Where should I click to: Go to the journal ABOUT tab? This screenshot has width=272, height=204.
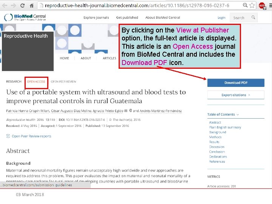[86, 58]
